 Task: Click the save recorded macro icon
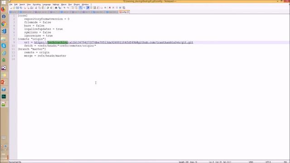point(124,8)
